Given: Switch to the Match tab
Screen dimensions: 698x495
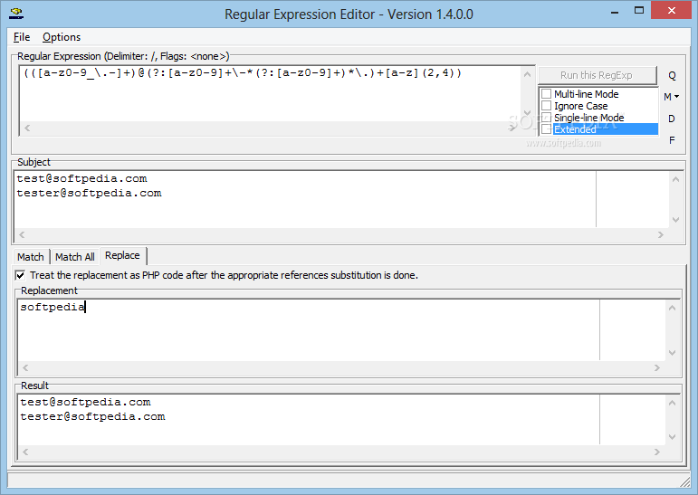Looking at the screenshot, I should (x=31, y=257).
